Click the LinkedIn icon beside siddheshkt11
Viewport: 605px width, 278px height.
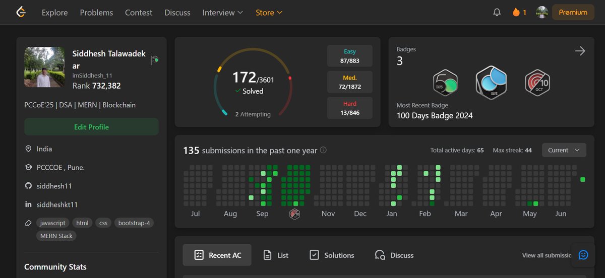(x=28, y=204)
